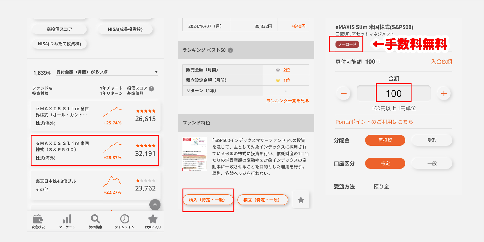Image resolution: width=484 pixels, height=242 pixels.
Task: Click the 預り金 value next to 受渡方法
Action: point(381,187)
